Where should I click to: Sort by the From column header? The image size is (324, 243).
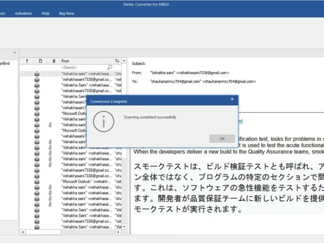(86, 61)
